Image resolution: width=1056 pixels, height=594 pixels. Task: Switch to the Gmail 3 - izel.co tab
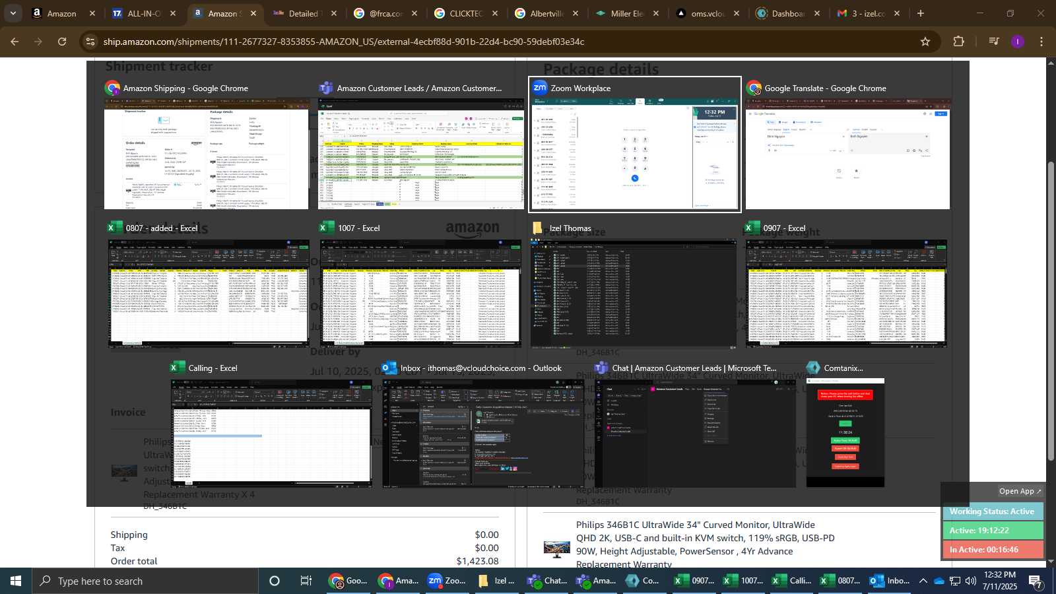pos(868,13)
